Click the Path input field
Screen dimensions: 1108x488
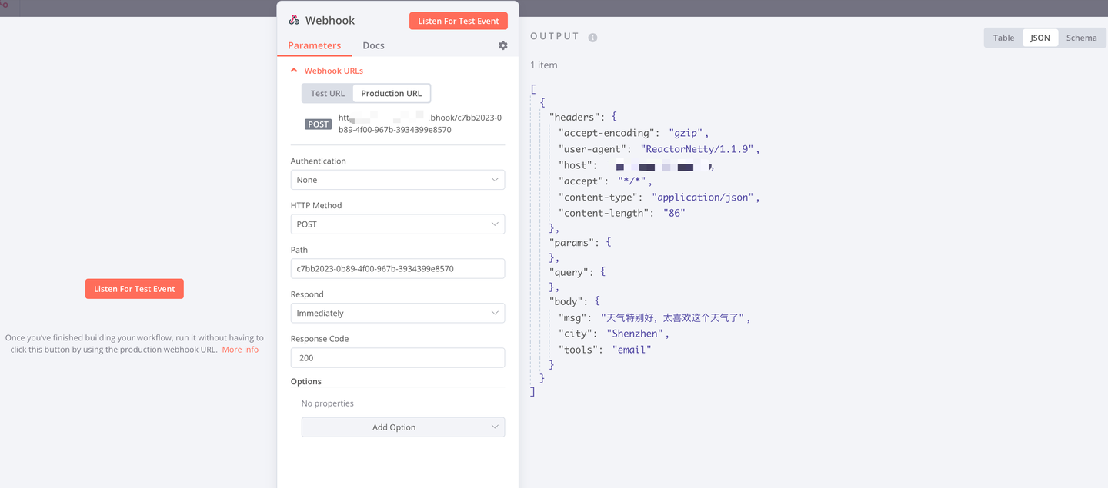tap(398, 269)
